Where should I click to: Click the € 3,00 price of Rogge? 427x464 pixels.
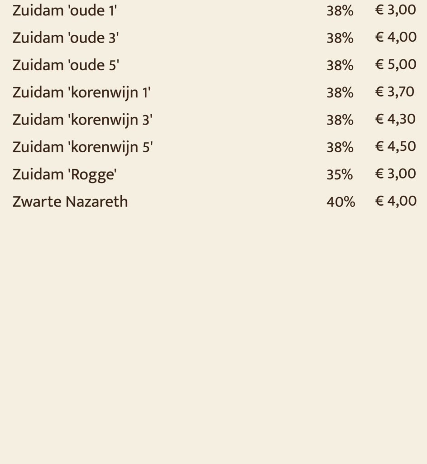pos(396,174)
